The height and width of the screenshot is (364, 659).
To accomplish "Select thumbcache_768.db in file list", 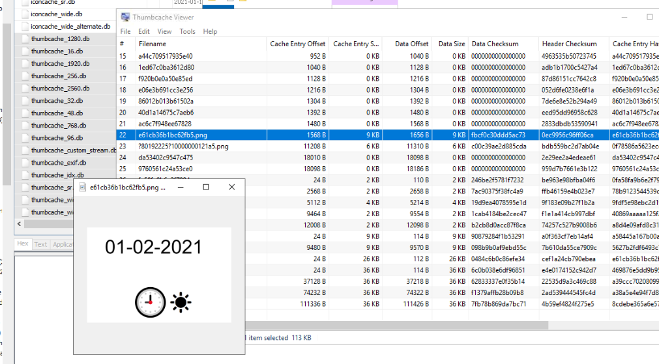I will point(59,126).
